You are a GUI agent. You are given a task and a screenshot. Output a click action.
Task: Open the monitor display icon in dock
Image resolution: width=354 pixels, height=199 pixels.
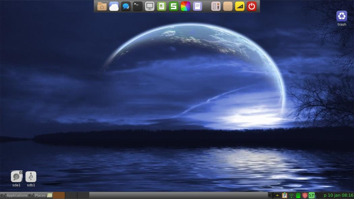click(x=150, y=6)
